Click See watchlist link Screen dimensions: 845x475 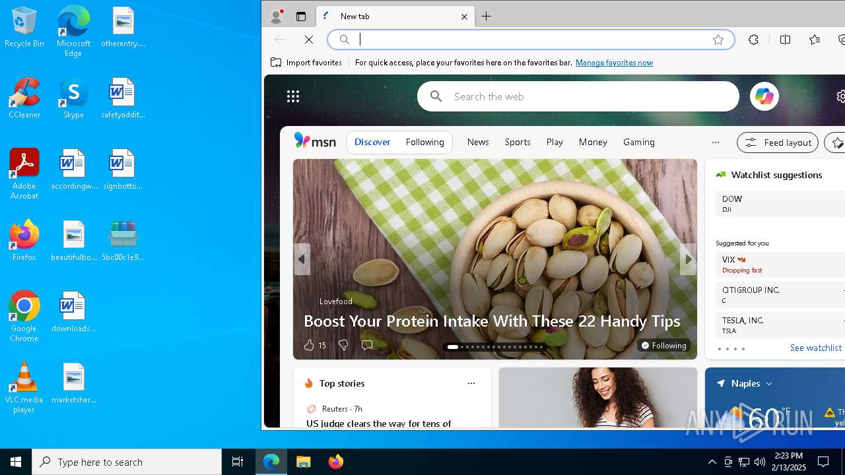816,348
